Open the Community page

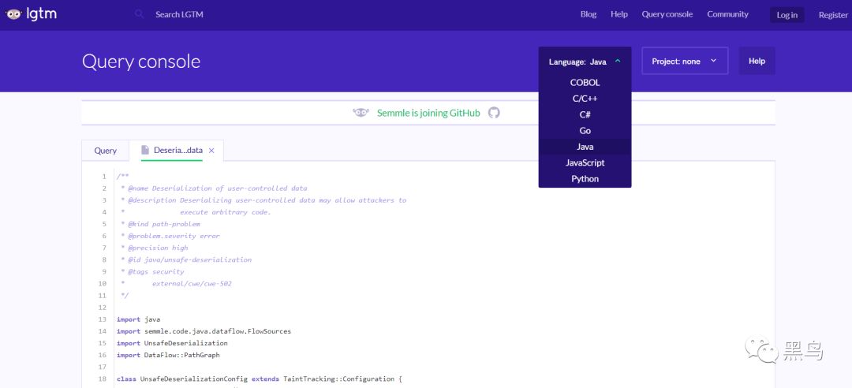click(727, 15)
